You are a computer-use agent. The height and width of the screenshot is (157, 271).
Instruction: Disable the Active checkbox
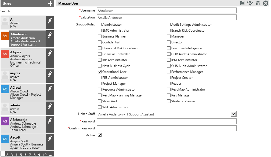[x=100, y=135]
